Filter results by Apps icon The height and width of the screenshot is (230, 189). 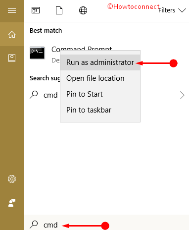pos(36,10)
